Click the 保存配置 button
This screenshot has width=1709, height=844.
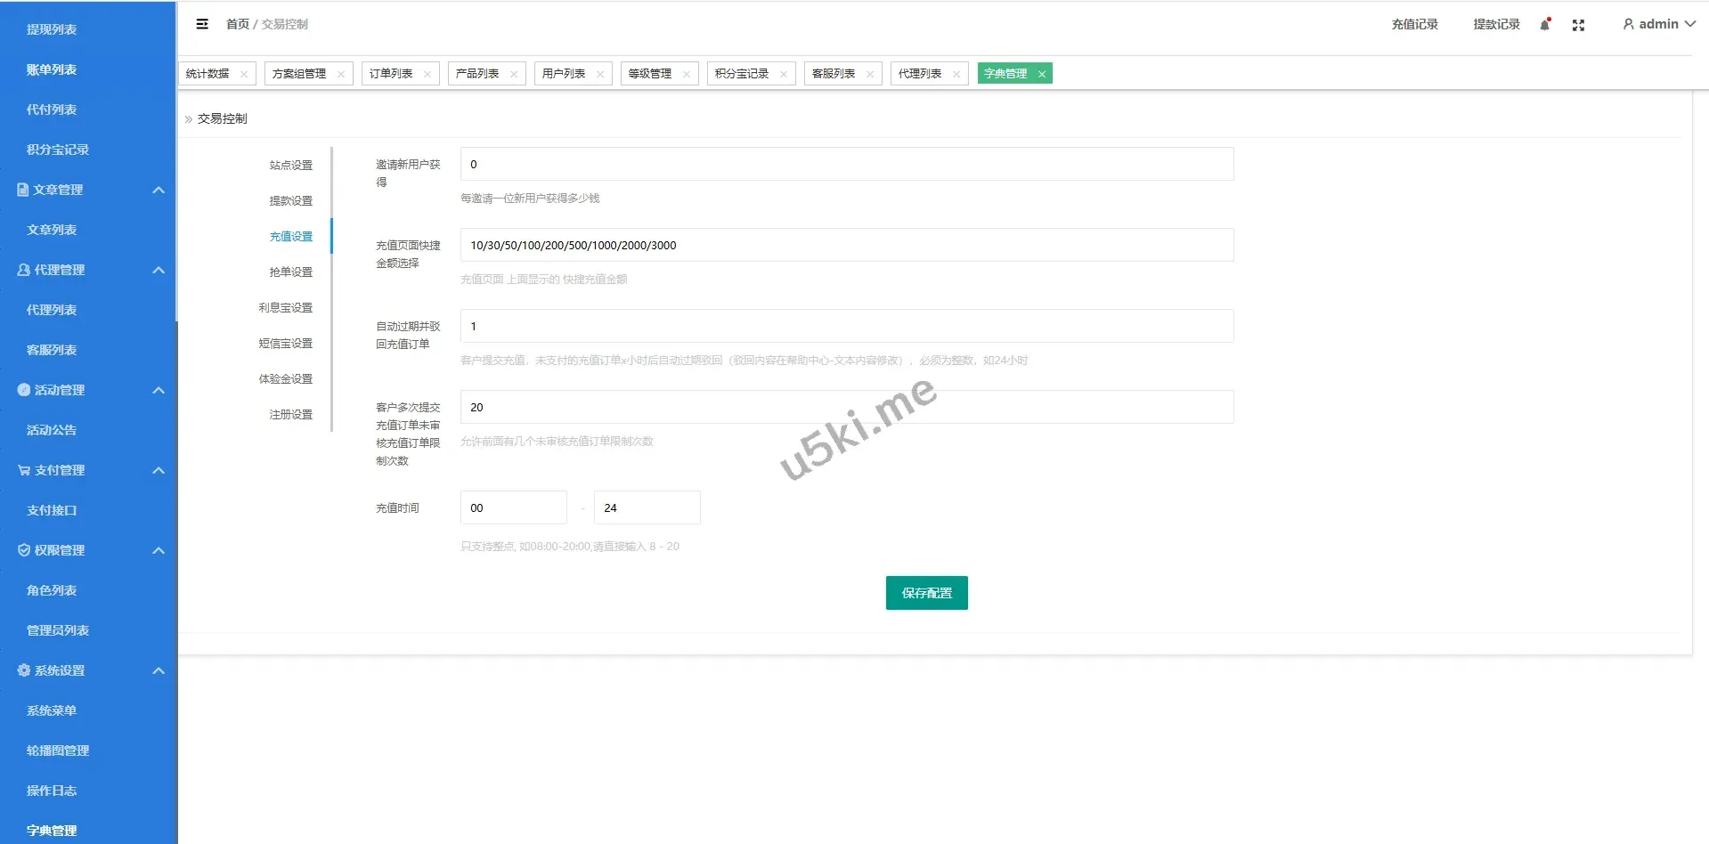tap(926, 593)
